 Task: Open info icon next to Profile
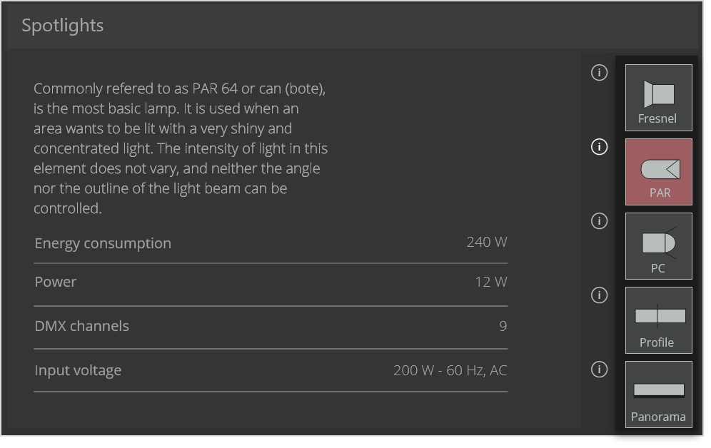(x=600, y=295)
